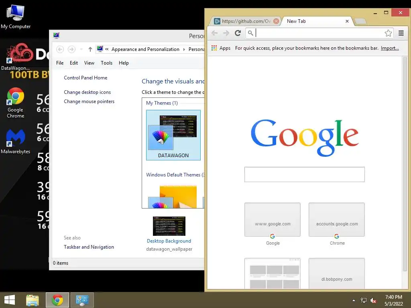
Task: Open Apps shortcut in bookmarks bar
Action: point(221,48)
